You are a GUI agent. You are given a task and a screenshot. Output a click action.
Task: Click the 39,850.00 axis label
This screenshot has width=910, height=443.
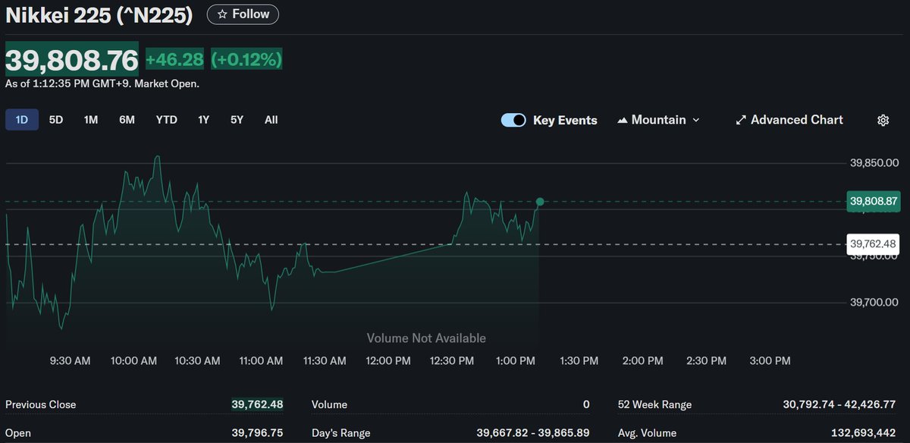pos(874,162)
